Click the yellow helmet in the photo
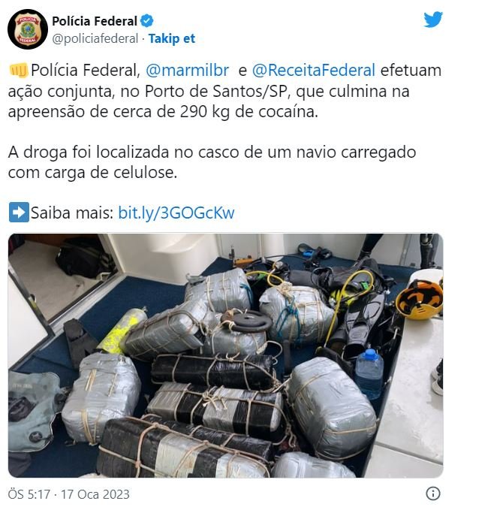Image resolution: width=503 pixels, height=507 pixels. pyautogui.click(x=419, y=300)
